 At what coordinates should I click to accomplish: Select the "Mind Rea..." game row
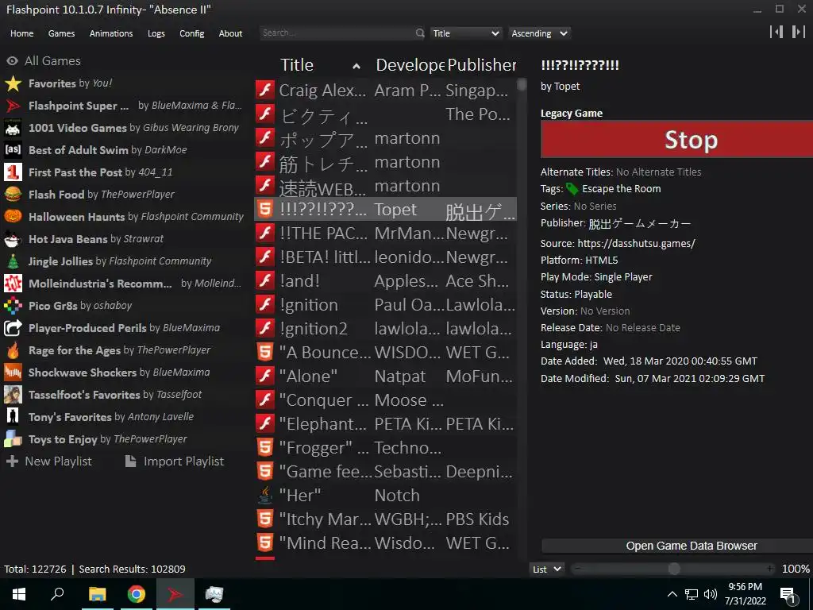pos(385,543)
